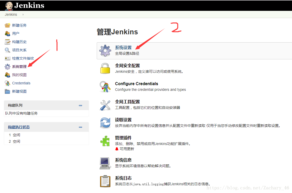The width and height of the screenshot is (292, 193).
Task: Open 检查文件指纹 in the sidebar
Action: [23, 58]
